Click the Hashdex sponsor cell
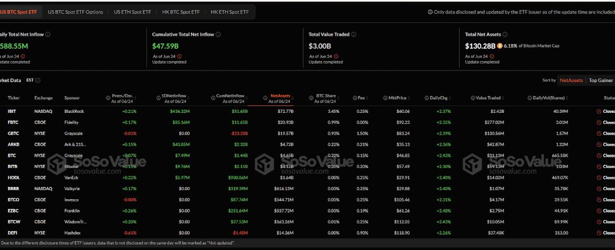The image size is (615, 250). point(73,233)
